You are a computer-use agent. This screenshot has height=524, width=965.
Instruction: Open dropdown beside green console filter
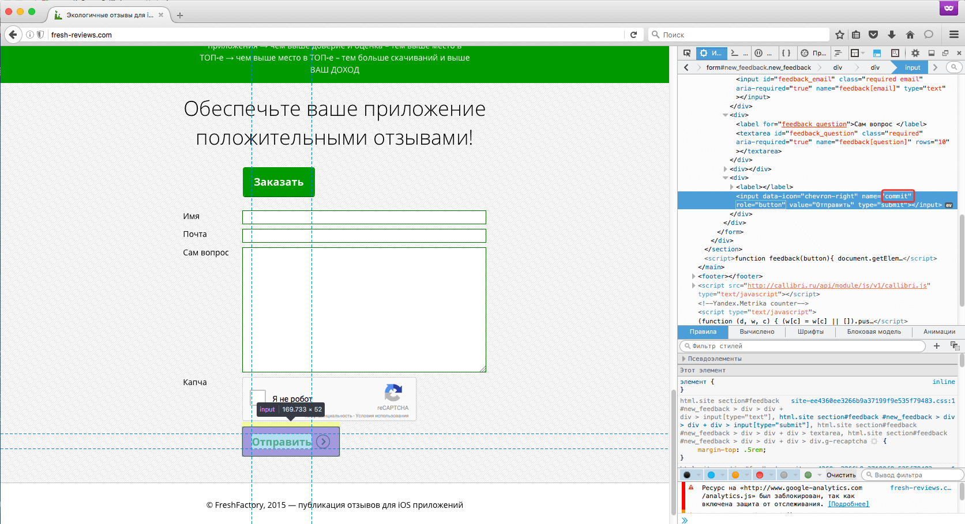tap(819, 475)
